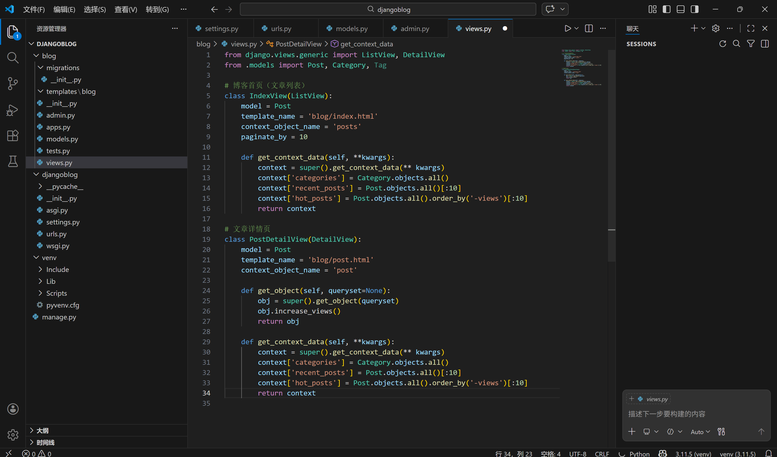This screenshot has width=777, height=457.
Task: Refresh the chat sessions list
Action: 722,44
